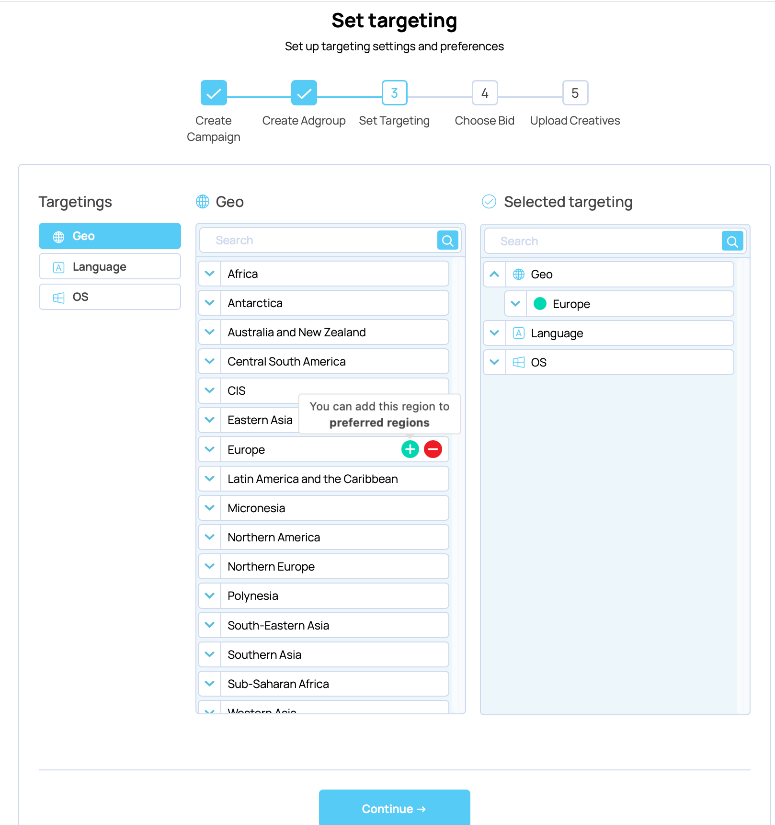This screenshot has width=775, height=825.
Task: Expand the Africa region
Action: click(210, 274)
